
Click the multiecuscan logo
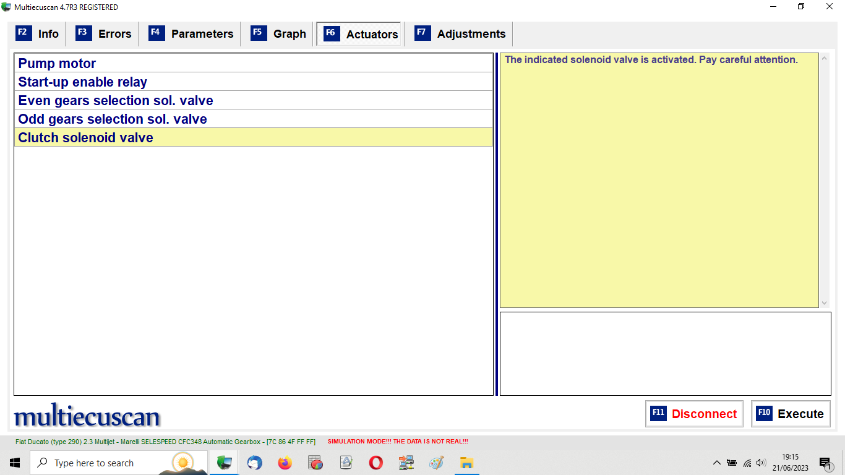(x=87, y=416)
